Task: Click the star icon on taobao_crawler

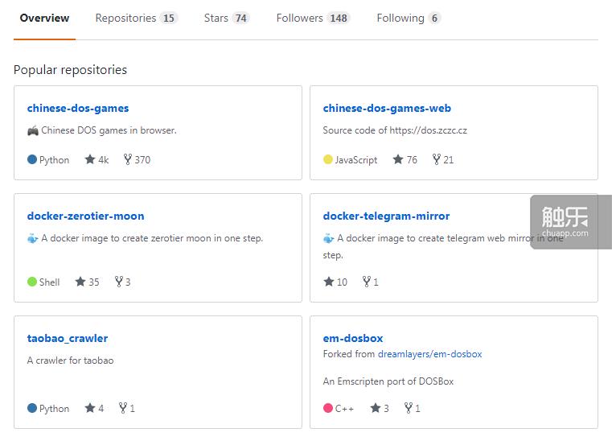Action: [90, 408]
